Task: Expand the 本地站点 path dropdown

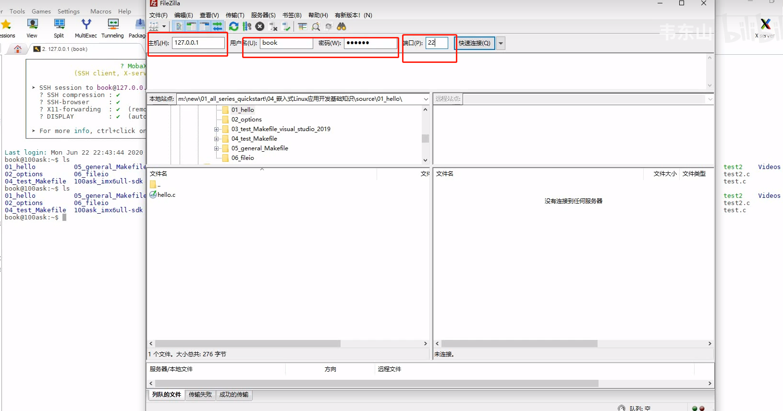Action: point(426,99)
